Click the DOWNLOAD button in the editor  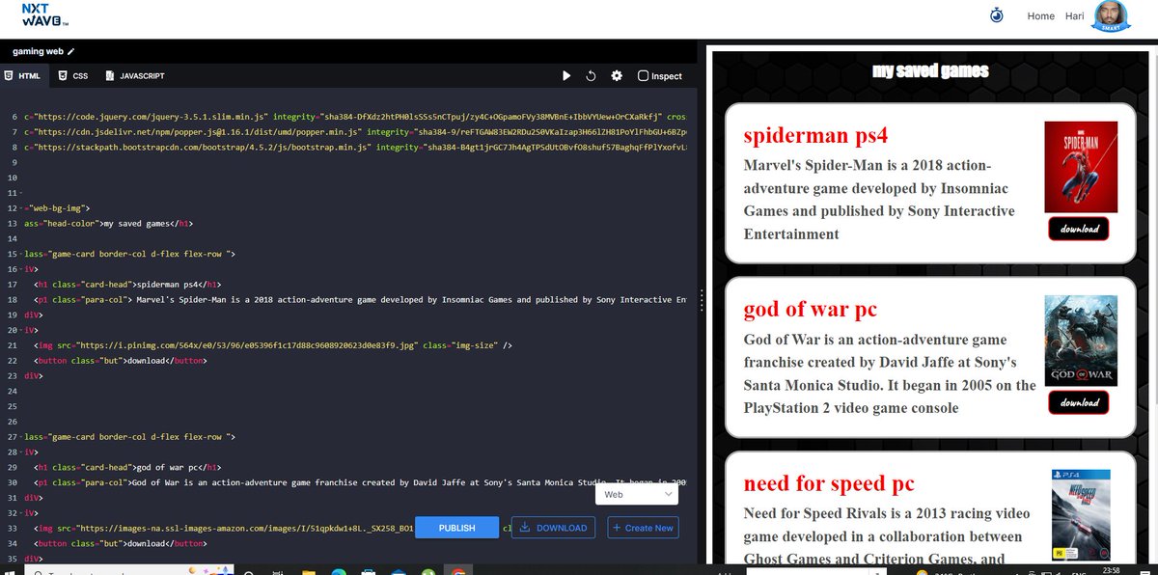pos(554,528)
